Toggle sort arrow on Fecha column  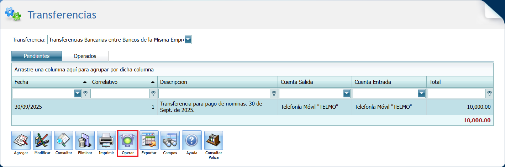pos(85,82)
